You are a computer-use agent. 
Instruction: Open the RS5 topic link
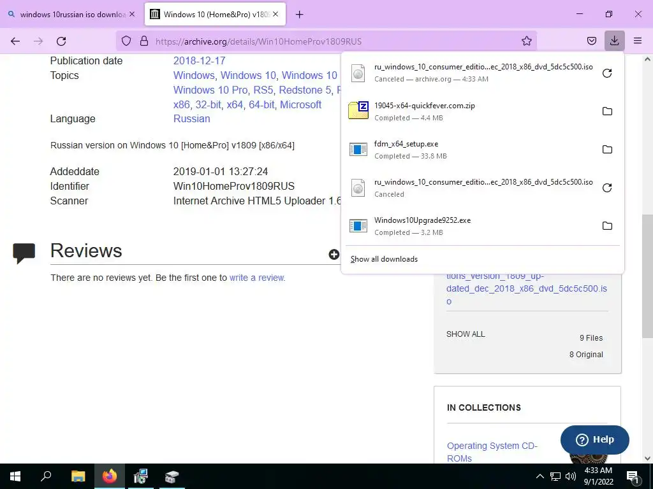[263, 90]
